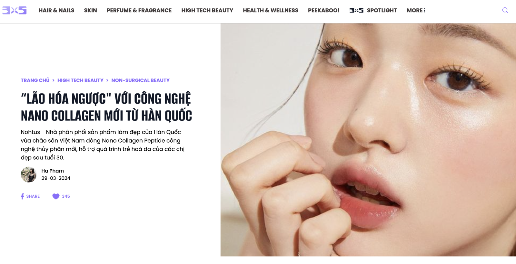Open Hair & Nails menu
The height and width of the screenshot is (264, 516).
coord(56,10)
